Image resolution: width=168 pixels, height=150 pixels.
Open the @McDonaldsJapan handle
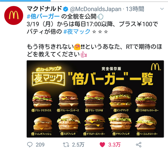[x=96, y=9]
